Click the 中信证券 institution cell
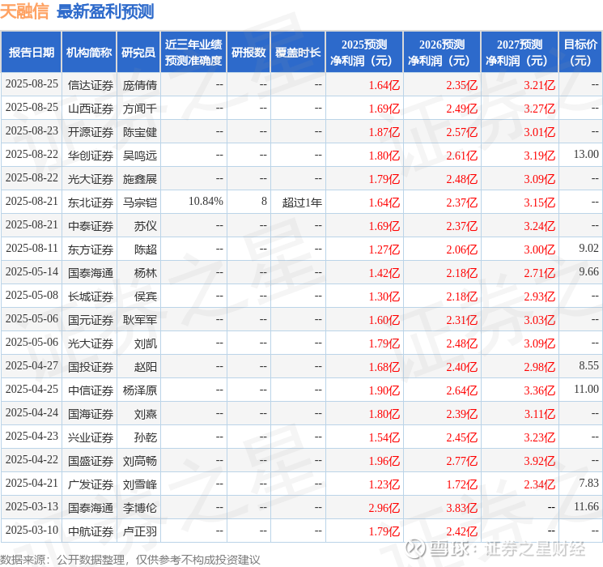The width and height of the screenshot is (603, 567). [91, 390]
